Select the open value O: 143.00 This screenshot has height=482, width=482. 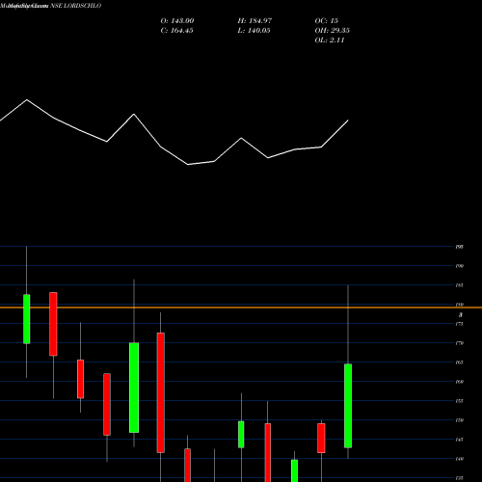tap(177, 21)
